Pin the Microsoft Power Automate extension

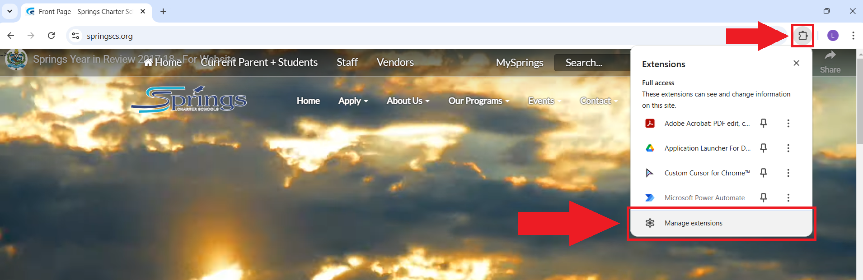tap(763, 197)
